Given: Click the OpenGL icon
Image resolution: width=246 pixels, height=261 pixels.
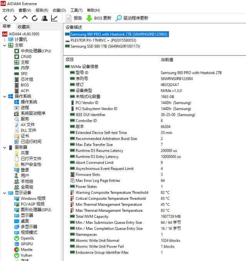Looking at the screenshot, I should point(17,238).
